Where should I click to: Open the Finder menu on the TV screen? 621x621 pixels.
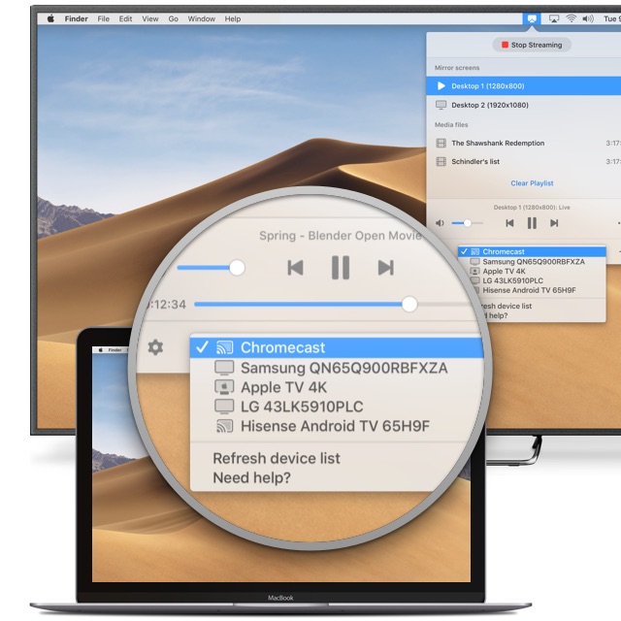click(76, 18)
